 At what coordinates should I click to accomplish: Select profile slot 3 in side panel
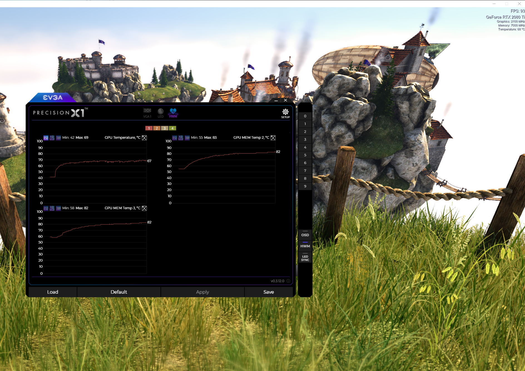click(305, 140)
